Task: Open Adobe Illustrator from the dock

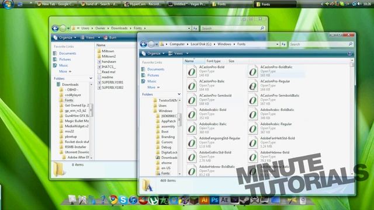Action: pos(204,200)
